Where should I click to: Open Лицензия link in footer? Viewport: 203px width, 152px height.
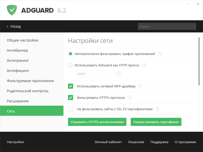136,142
